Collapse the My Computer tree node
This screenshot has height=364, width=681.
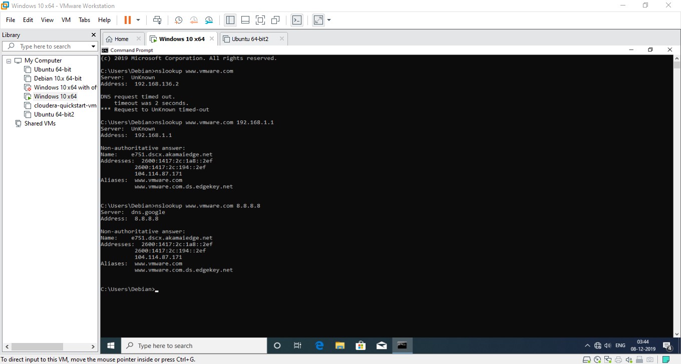9,60
